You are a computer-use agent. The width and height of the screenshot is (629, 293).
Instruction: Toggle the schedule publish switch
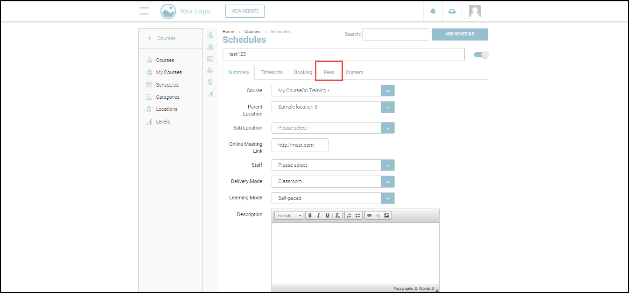481,55
